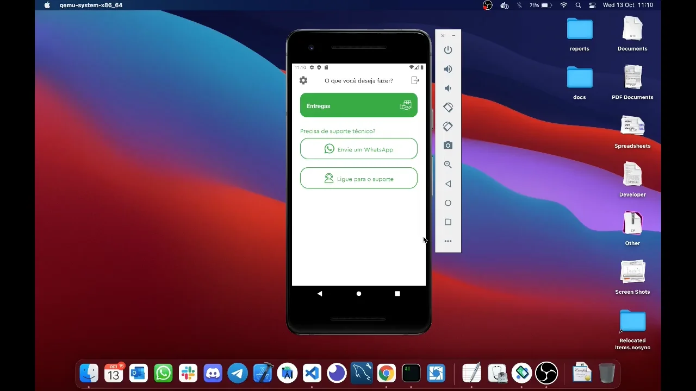This screenshot has width=696, height=391.
Task: Click the emulator toolbar home circle
Action: coord(448,203)
